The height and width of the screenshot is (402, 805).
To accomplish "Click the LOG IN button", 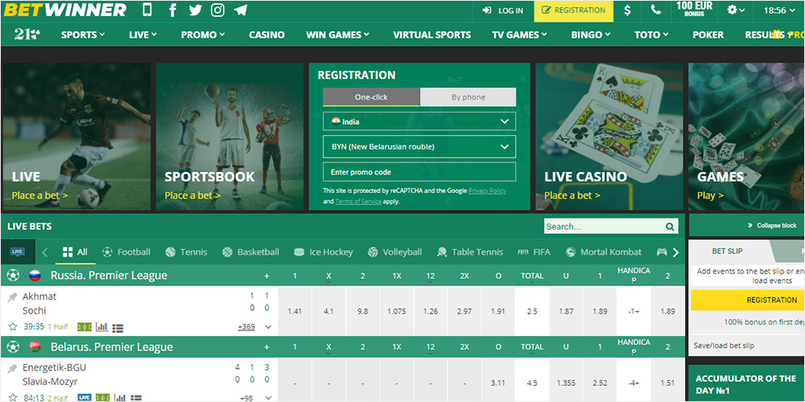I will click(502, 10).
